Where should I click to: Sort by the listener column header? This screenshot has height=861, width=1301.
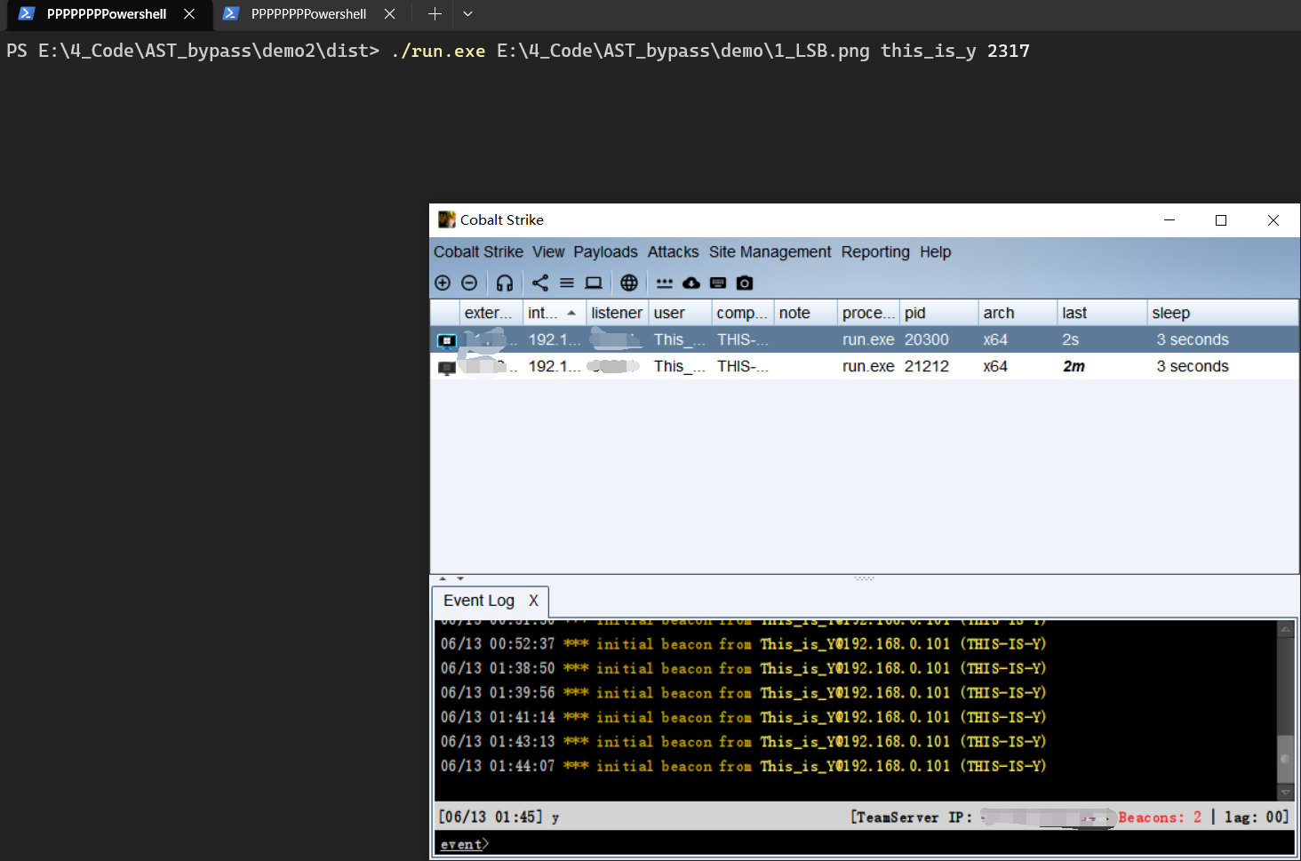pos(617,313)
